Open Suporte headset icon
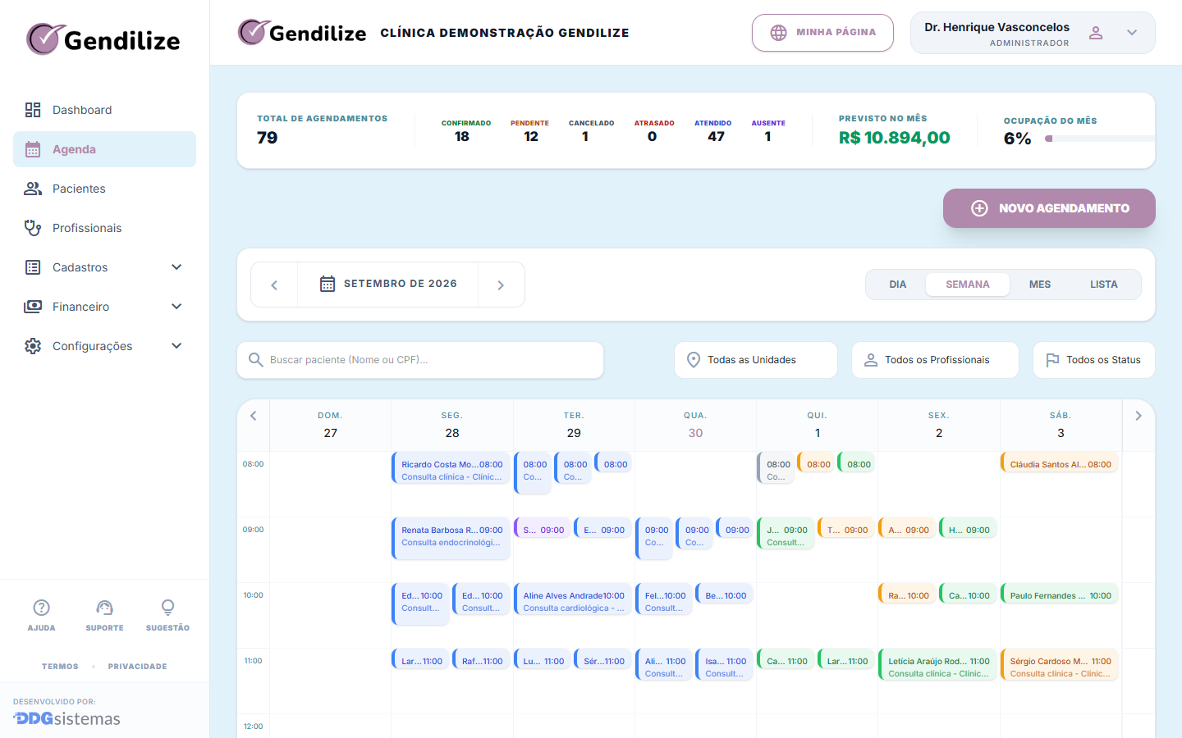Screen dimensions: 1182x738 coord(104,608)
